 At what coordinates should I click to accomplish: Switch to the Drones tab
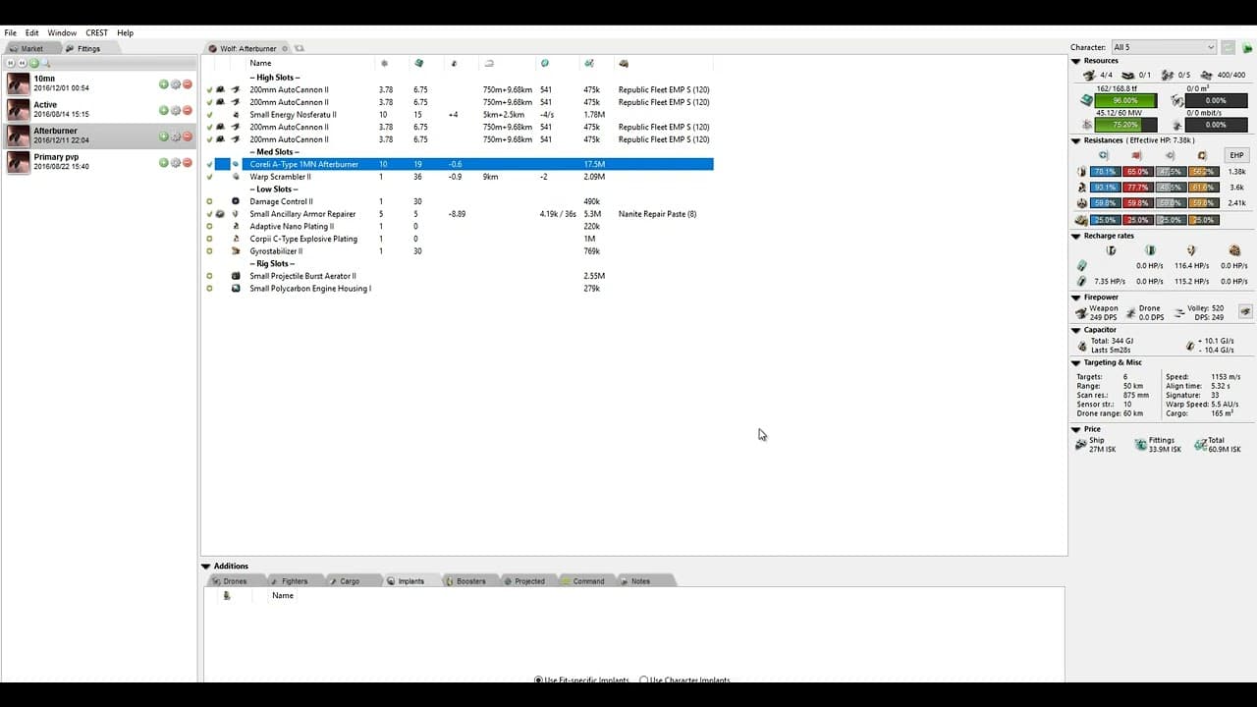coord(235,581)
